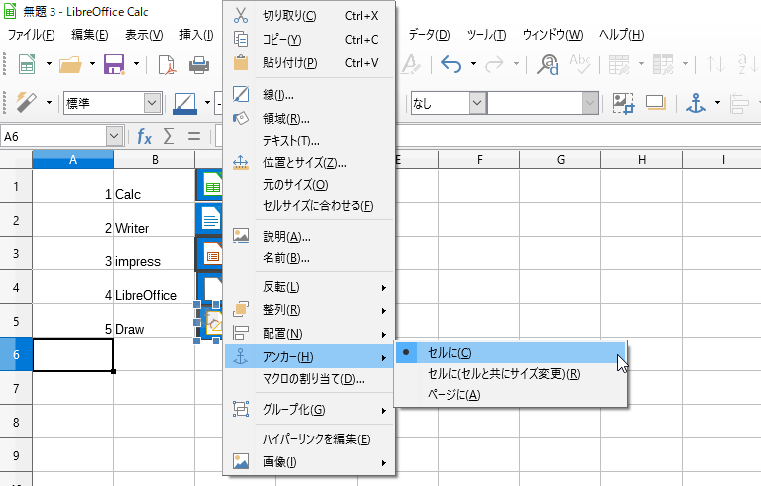Open the Name Box dropdown arrow
761x486 pixels.
(114, 137)
